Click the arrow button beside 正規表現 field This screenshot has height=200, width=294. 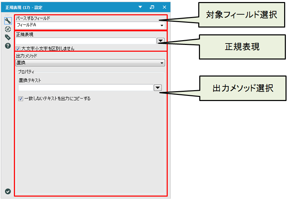[160, 40]
